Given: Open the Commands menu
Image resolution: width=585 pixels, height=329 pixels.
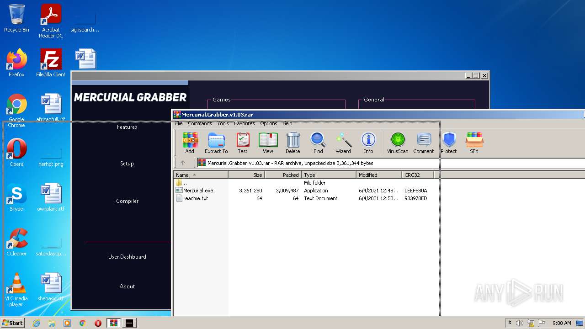Looking at the screenshot, I should pyautogui.click(x=200, y=123).
